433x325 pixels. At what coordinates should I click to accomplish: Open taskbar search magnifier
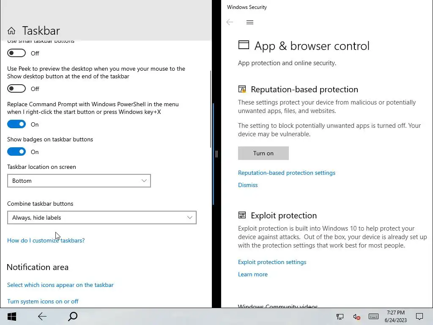[73, 317]
